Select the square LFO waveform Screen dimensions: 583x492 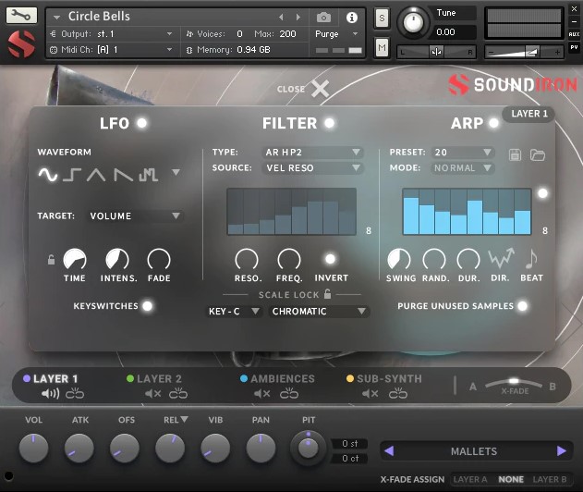(x=72, y=174)
